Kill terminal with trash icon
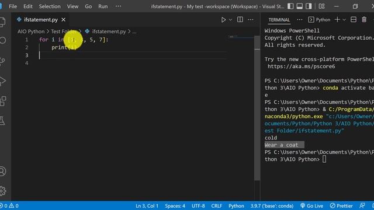Viewport: 374px width, 210px height. coord(364,19)
